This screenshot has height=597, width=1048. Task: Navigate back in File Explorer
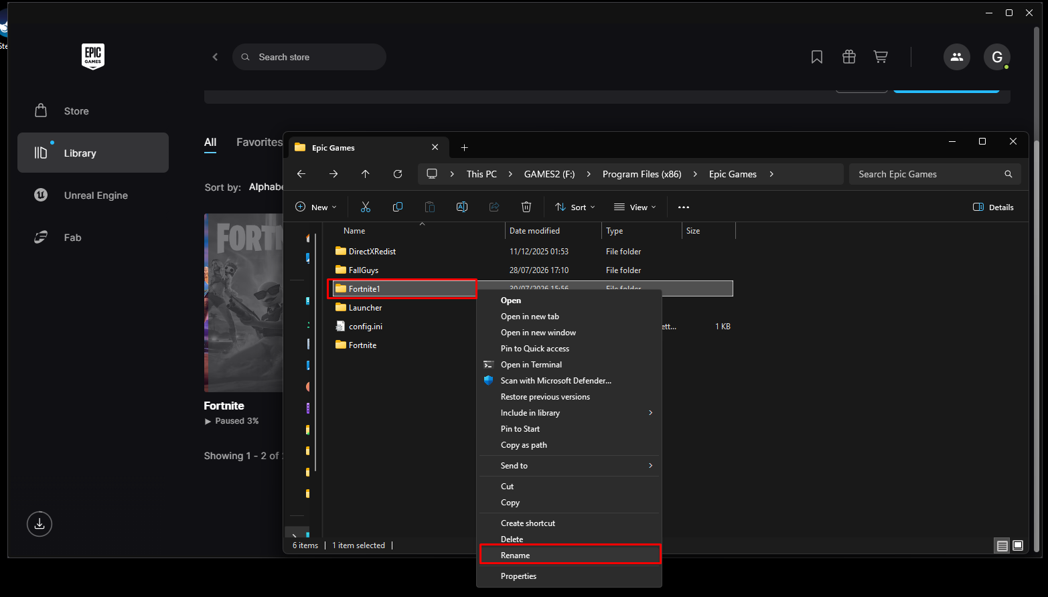click(301, 174)
